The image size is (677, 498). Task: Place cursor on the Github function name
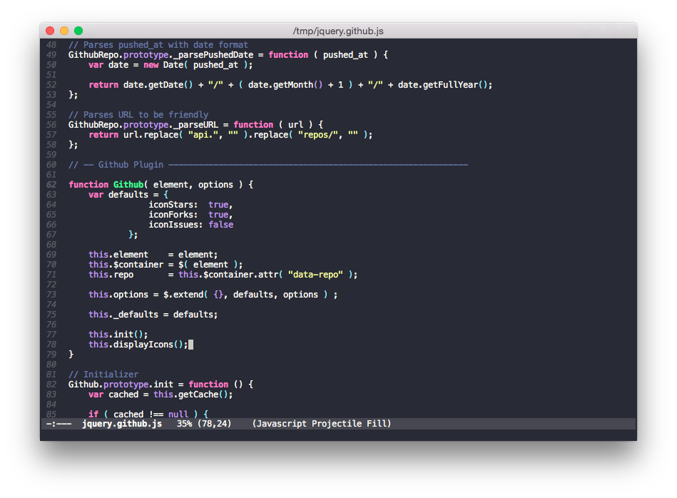[128, 184]
